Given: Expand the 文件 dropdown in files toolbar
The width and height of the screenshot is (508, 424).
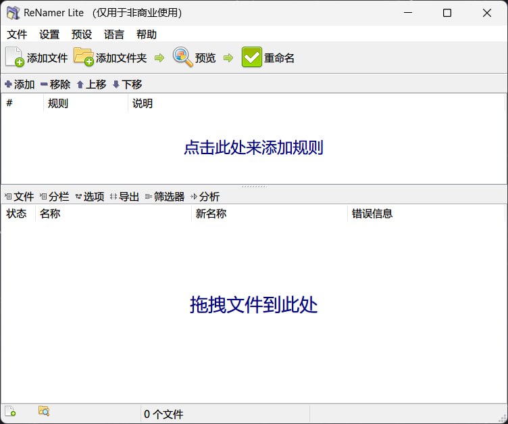Looking at the screenshot, I should (20, 196).
